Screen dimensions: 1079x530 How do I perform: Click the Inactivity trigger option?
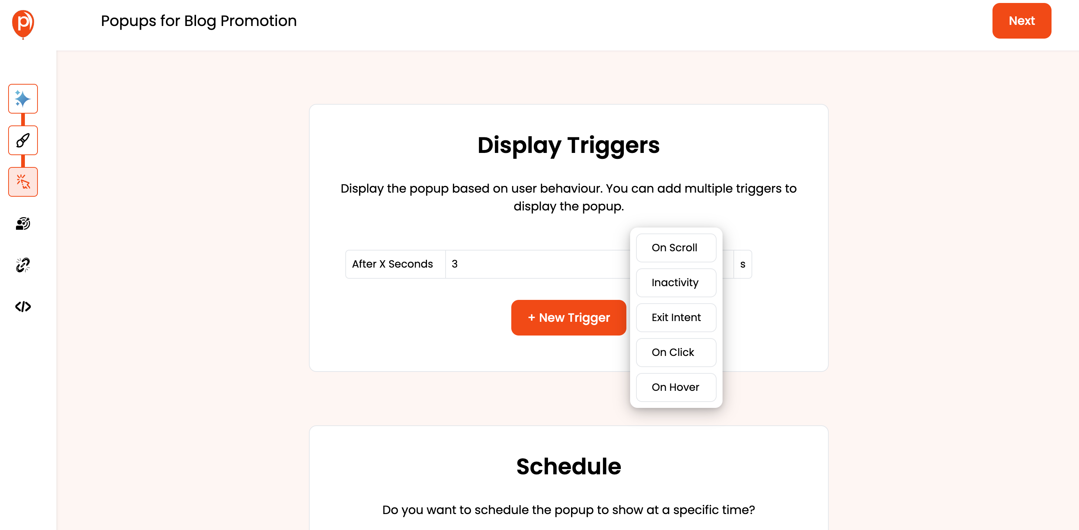(x=676, y=282)
